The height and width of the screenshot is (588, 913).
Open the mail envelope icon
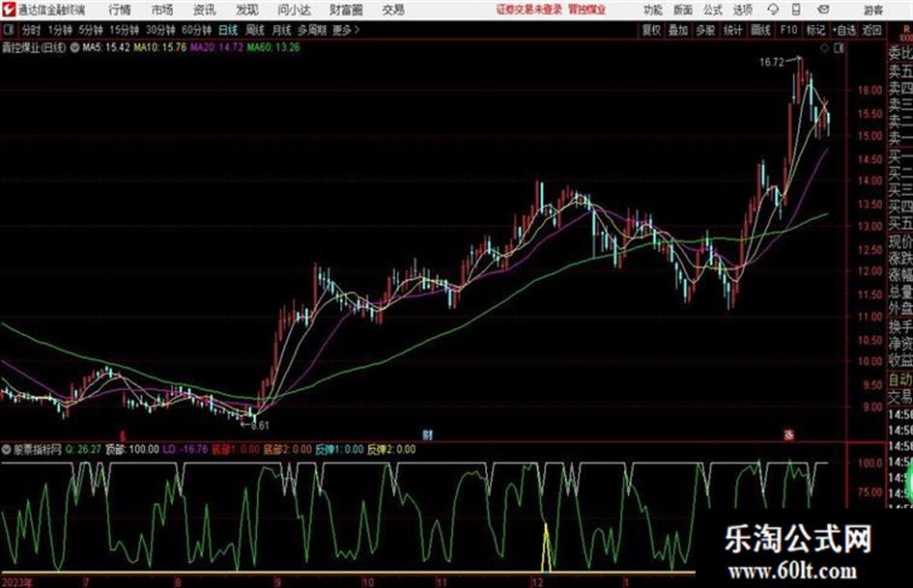[x=823, y=10]
